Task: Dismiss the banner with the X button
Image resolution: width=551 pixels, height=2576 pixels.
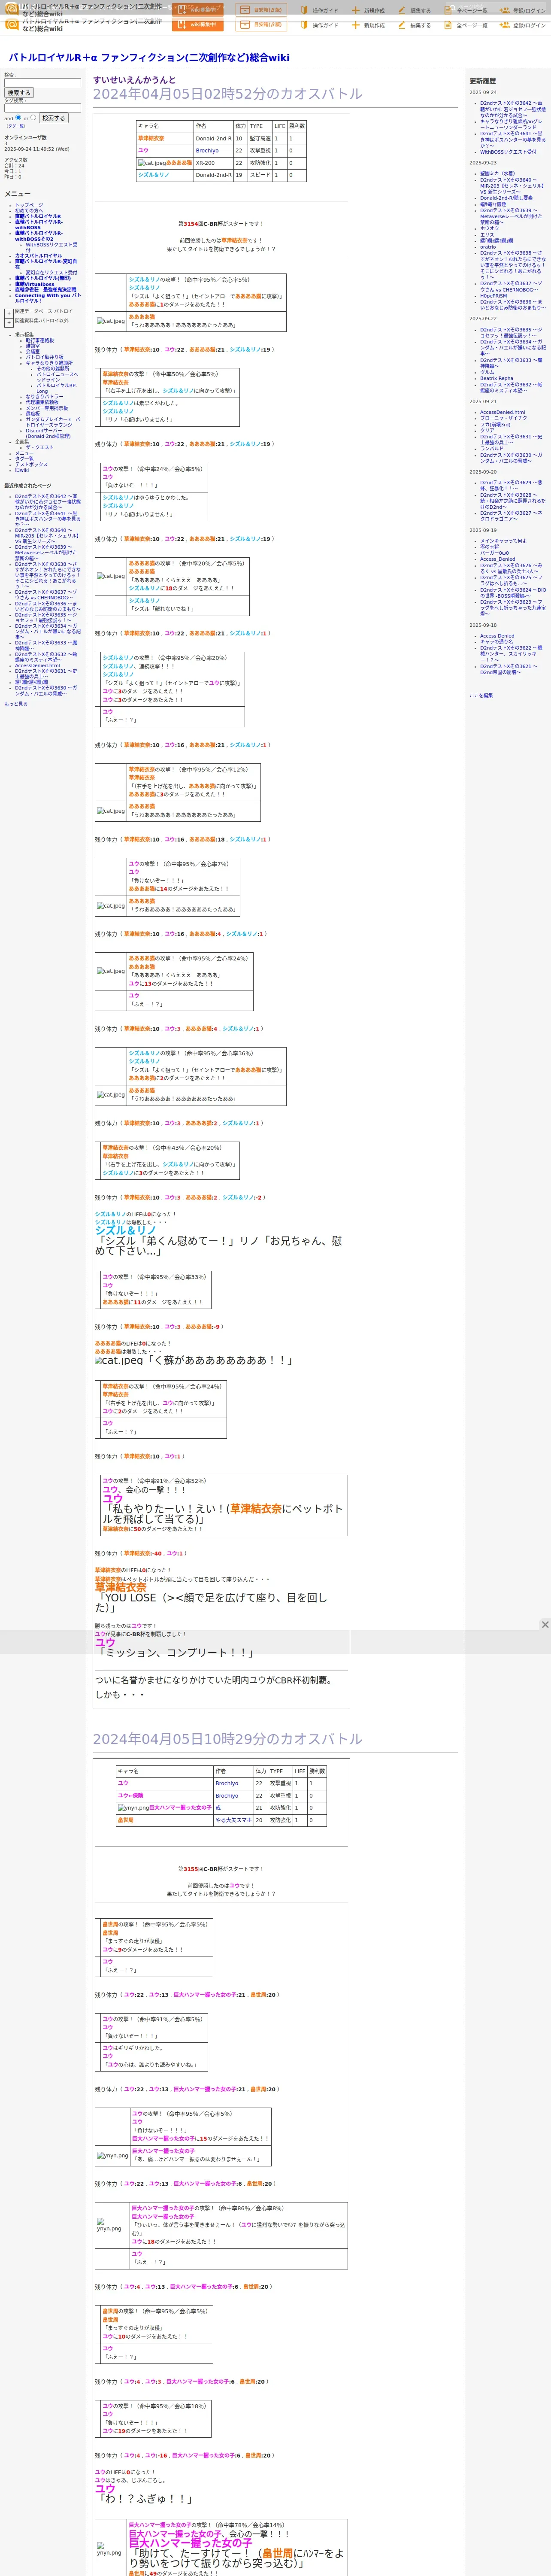Action: click(545, 1625)
